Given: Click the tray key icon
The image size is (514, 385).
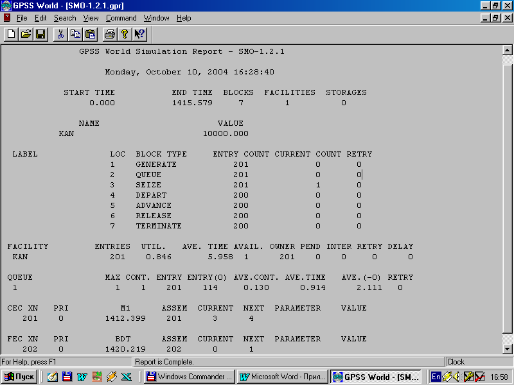Looking at the screenshot, I should point(469,377).
